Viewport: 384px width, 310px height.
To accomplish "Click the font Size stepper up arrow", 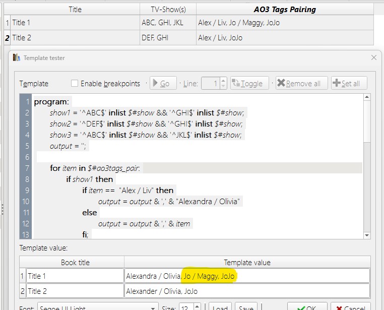I will pyautogui.click(x=197, y=306).
